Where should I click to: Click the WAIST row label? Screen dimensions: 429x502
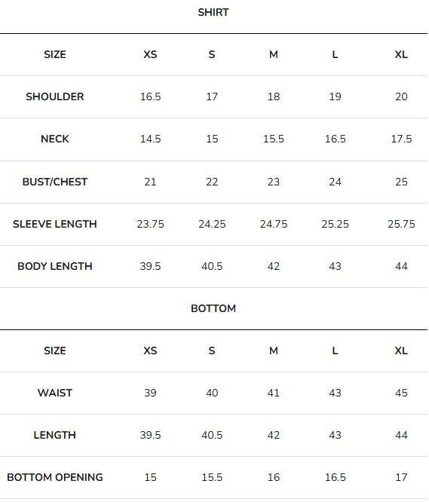55,393
